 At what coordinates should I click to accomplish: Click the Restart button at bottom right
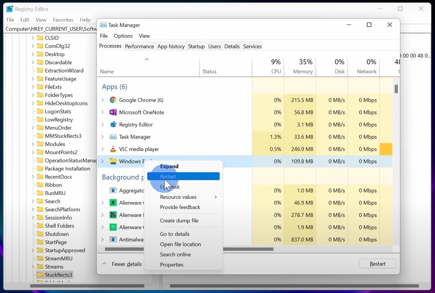[378, 263]
